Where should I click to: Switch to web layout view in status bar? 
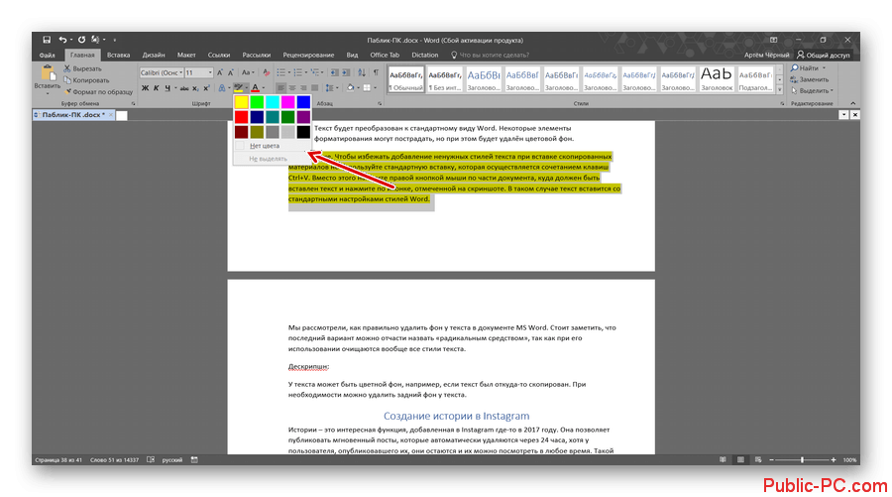(758, 460)
